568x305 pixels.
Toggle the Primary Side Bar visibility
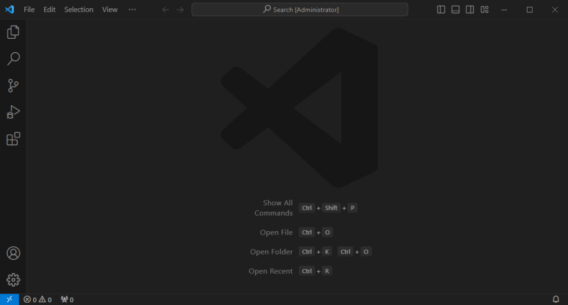pyautogui.click(x=441, y=9)
